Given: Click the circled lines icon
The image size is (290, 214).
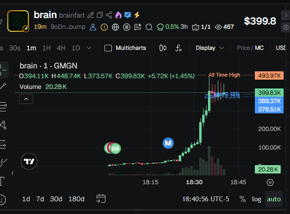Looking at the screenshot, I should click(x=126, y=27).
